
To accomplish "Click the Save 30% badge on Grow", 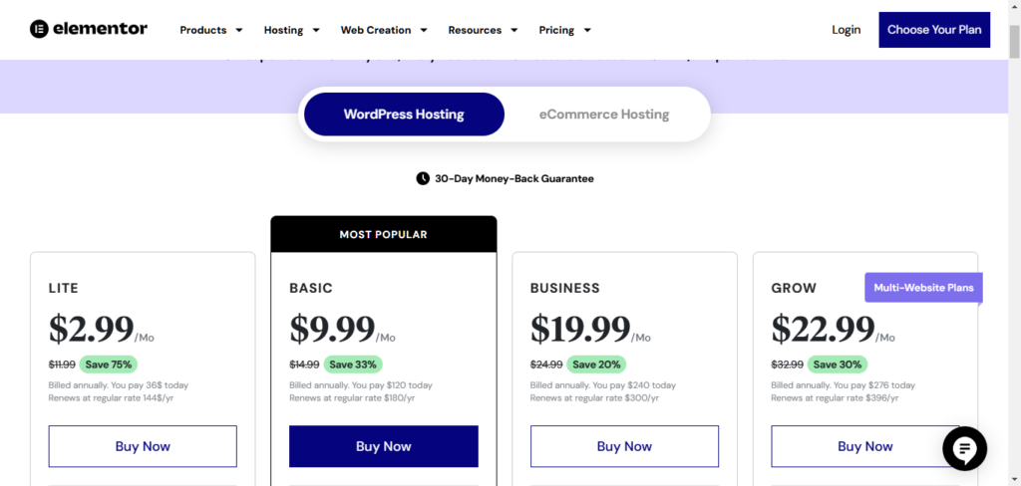I will tap(838, 364).
